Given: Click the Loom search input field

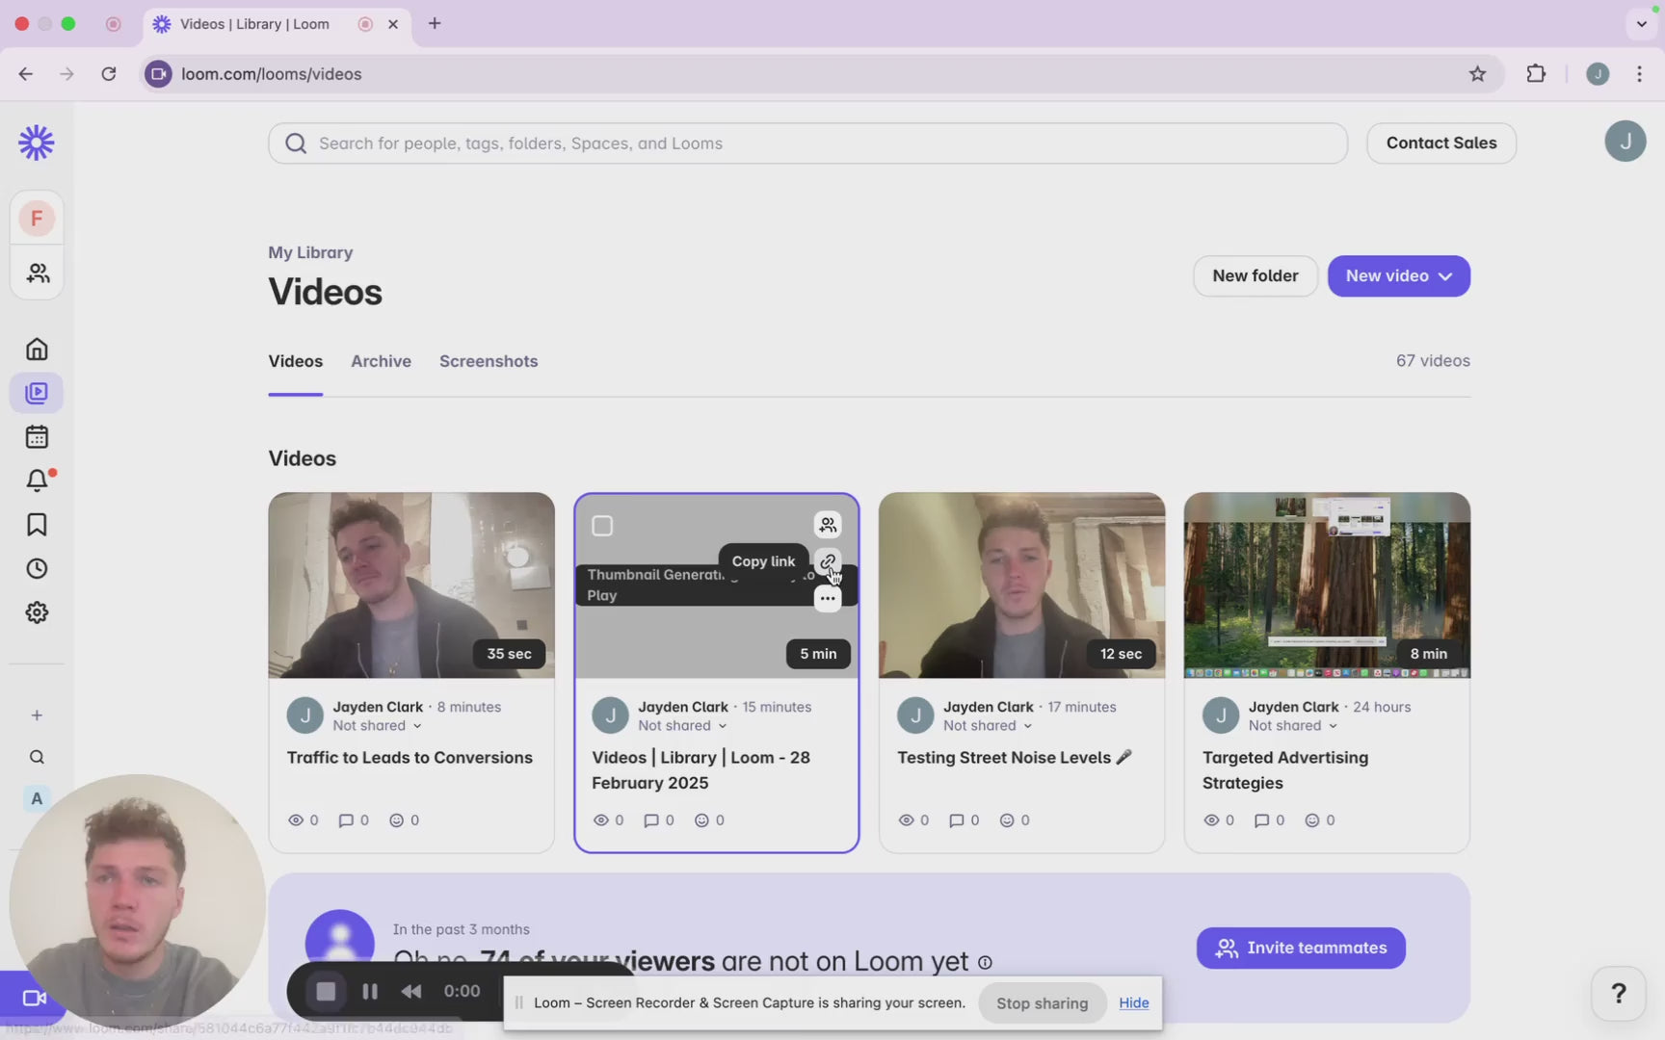Looking at the screenshot, I should point(807,143).
